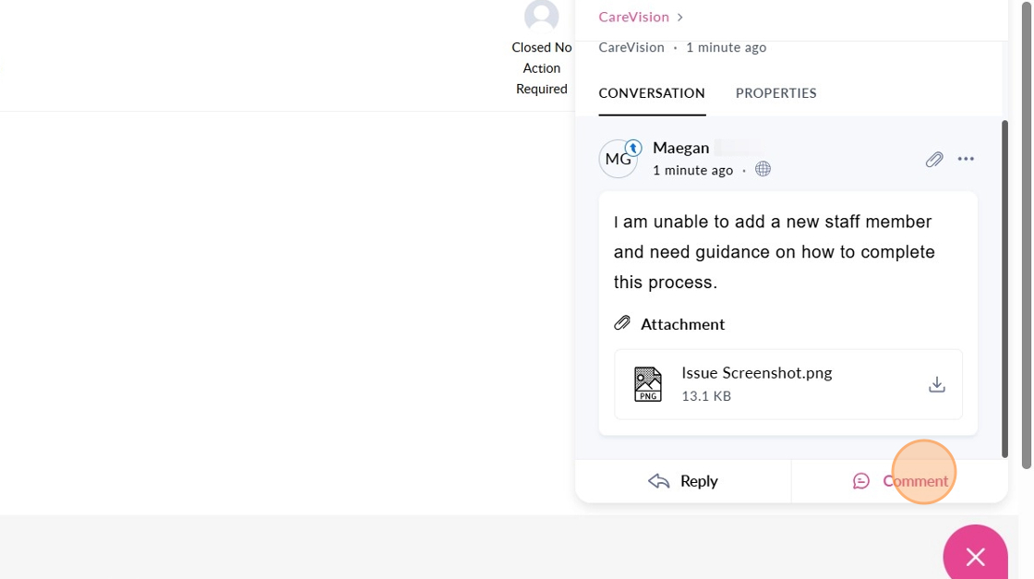Screen dimensions: 1034x579
Task: Click the MG avatar circle
Action: pos(617,160)
